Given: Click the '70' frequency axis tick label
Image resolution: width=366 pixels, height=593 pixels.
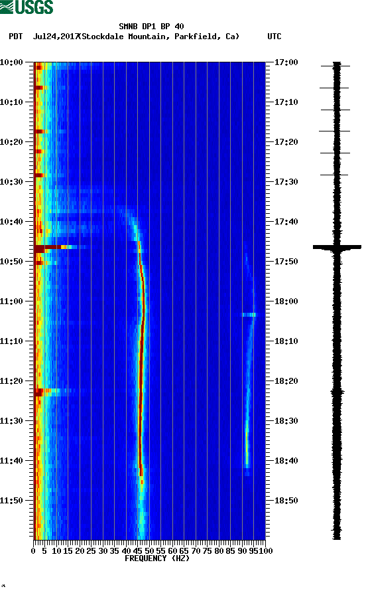Looking at the screenshot, I should pyautogui.click(x=196, y=551).
